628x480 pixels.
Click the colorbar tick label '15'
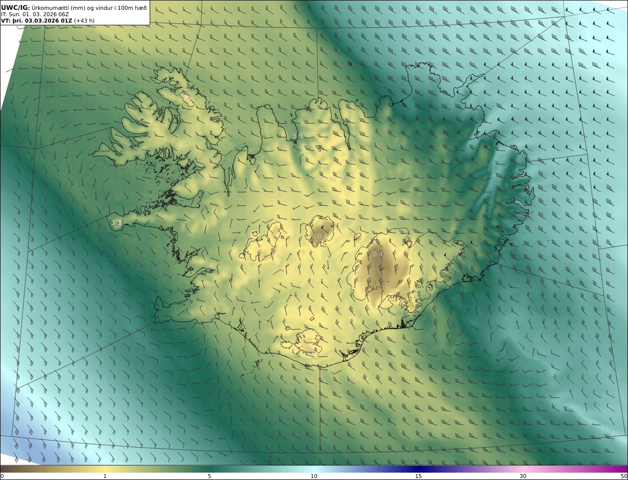pyautogui.click(x=419, y=476)
